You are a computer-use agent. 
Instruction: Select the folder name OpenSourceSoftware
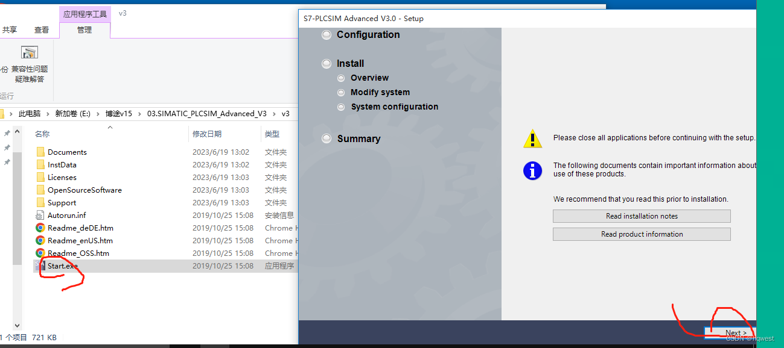[x=84, y=190]
